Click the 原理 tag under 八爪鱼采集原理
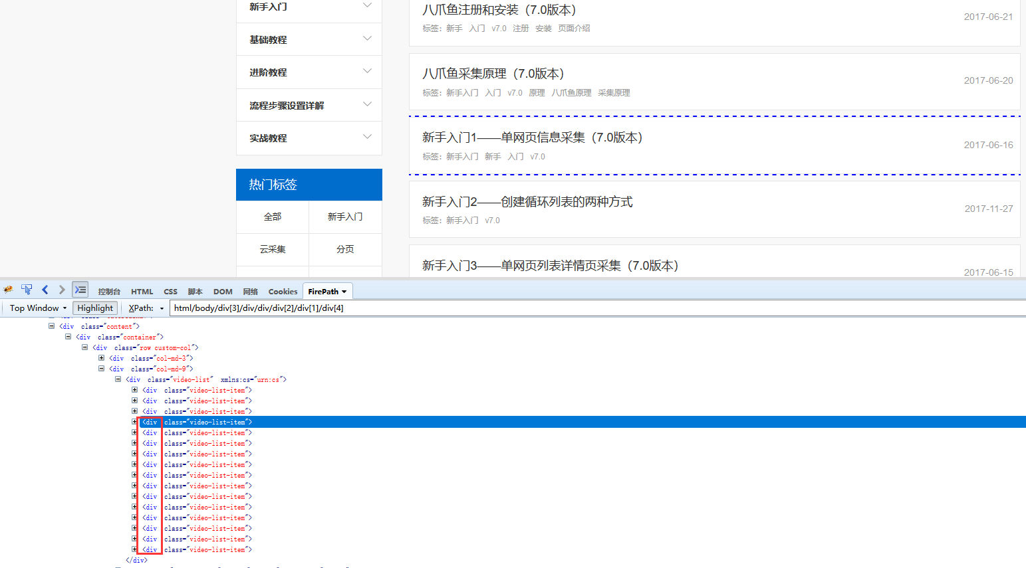Image resolution: width=1026 pixels, height=568 pixels. tap(537, 93)
